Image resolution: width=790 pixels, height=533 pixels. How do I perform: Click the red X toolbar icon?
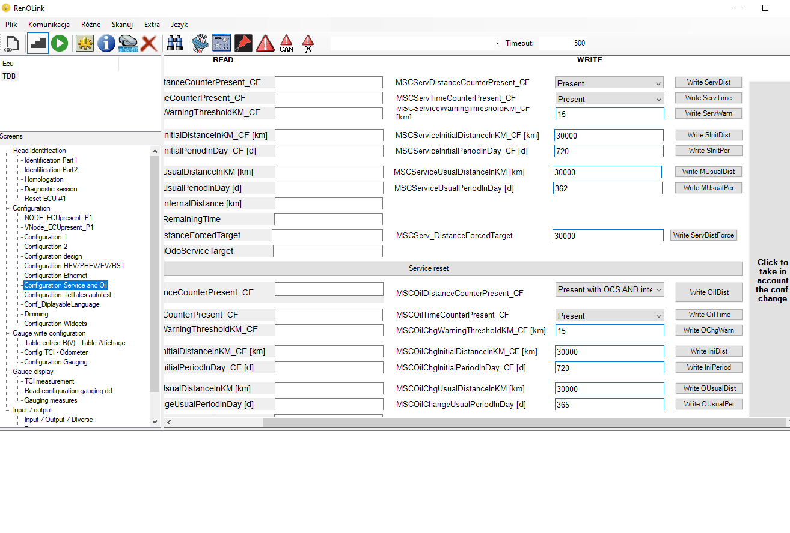149,43
